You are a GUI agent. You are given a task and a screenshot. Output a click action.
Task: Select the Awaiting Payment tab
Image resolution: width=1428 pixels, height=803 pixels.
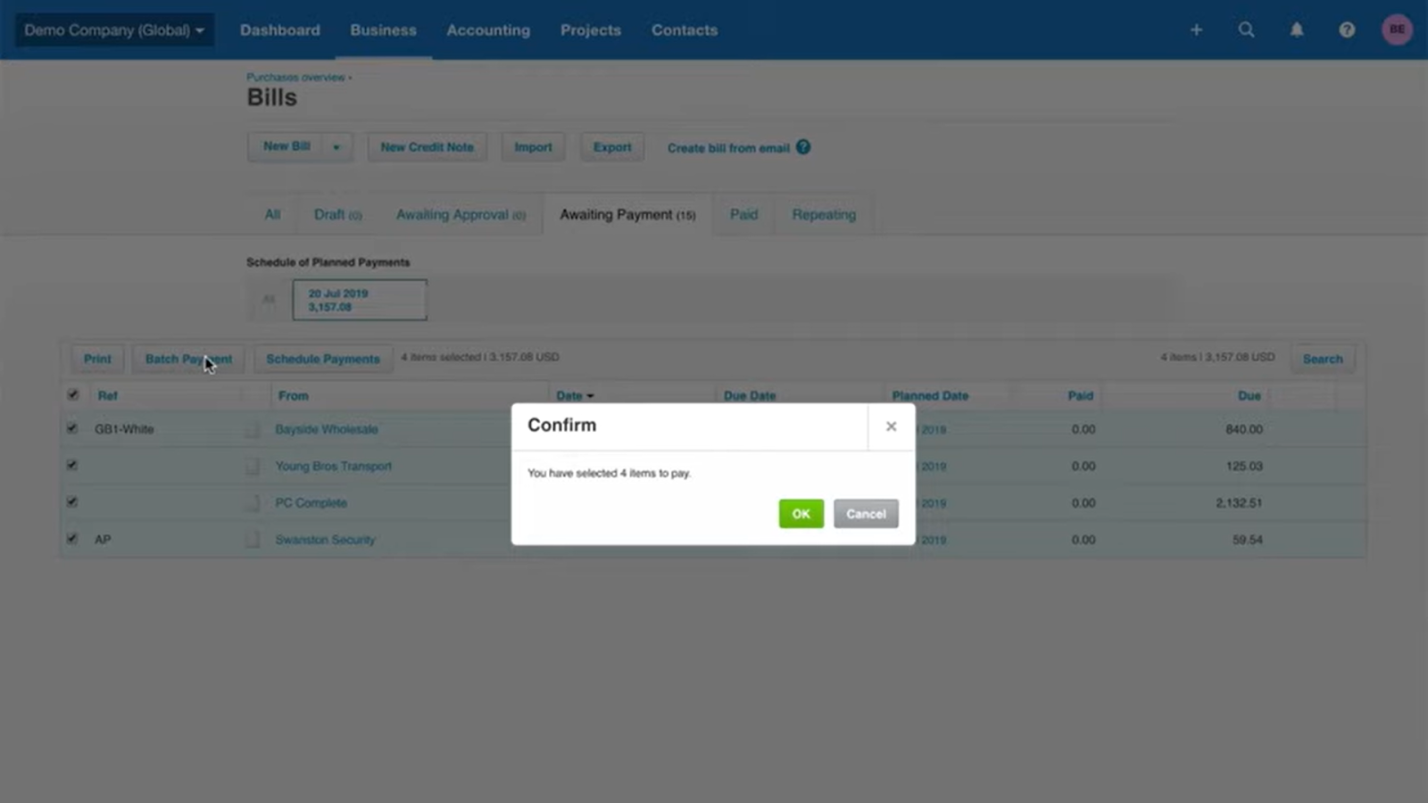[x=627, y=214]
